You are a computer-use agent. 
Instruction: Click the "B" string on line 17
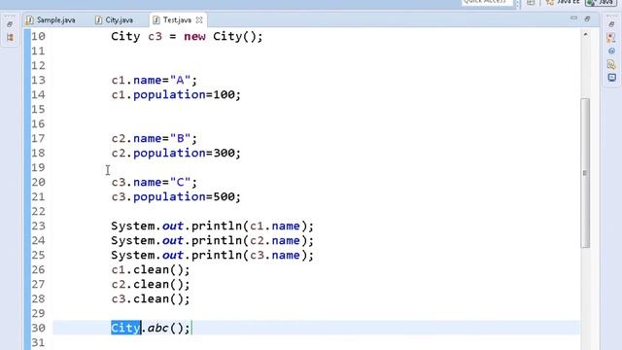[x=180, y=138]
